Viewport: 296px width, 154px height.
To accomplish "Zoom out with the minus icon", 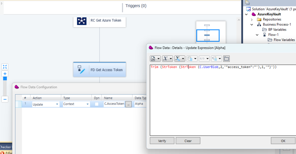I will tap(5, 99).
